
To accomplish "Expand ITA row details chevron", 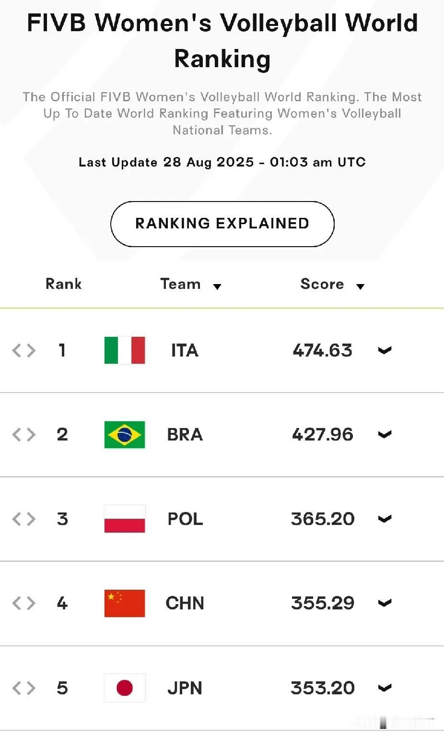I will coord(385,350).
